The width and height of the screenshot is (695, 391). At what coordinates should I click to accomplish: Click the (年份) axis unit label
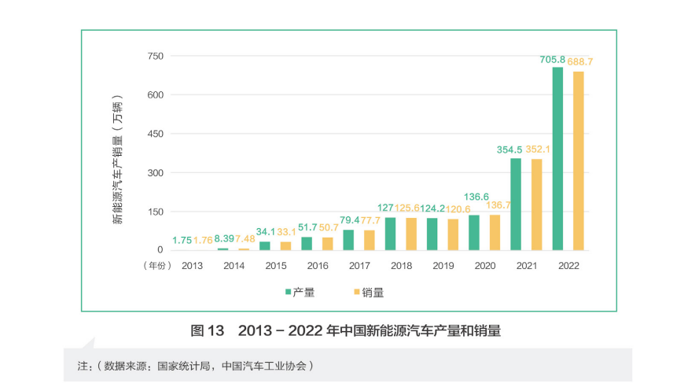[153, 266]
